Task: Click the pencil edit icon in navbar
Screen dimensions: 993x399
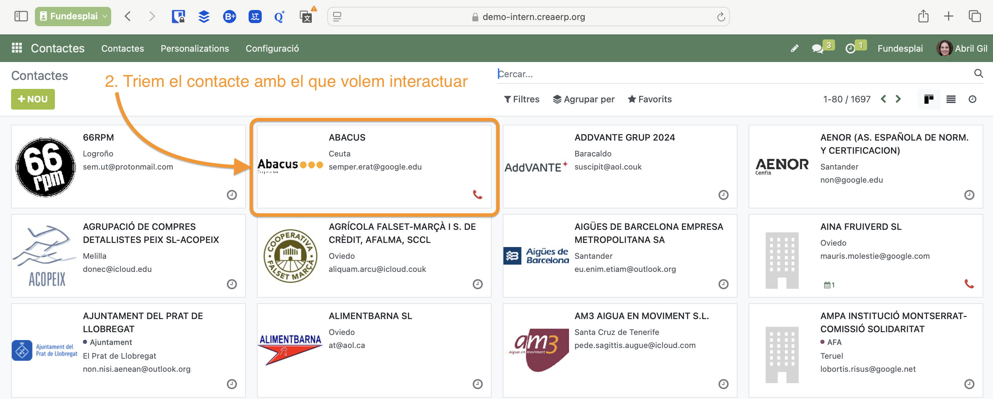Action: [x=794, y=49]
